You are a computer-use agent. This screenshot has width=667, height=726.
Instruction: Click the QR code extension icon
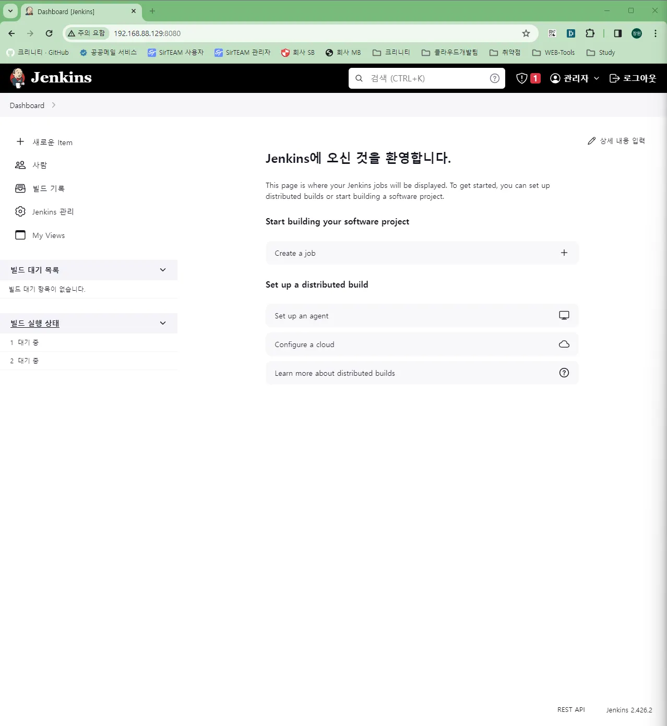click(552, 33)
